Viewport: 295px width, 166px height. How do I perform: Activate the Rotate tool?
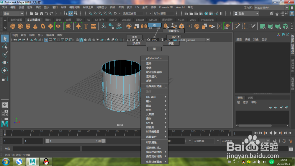[5, 71]
